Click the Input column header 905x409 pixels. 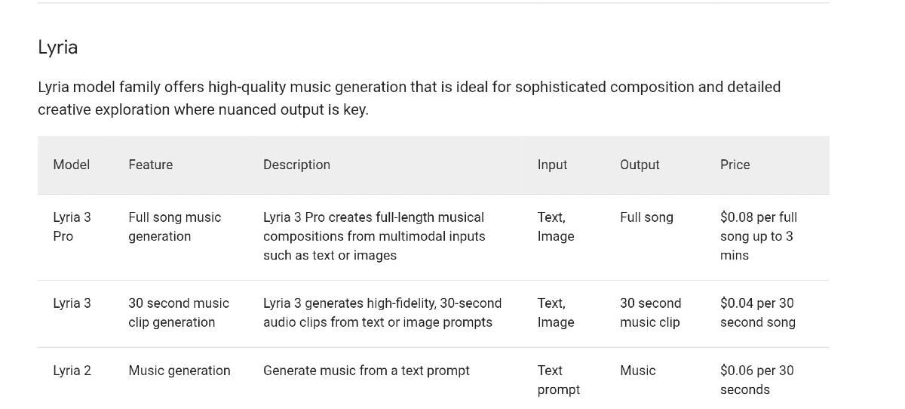click(552, 165)
